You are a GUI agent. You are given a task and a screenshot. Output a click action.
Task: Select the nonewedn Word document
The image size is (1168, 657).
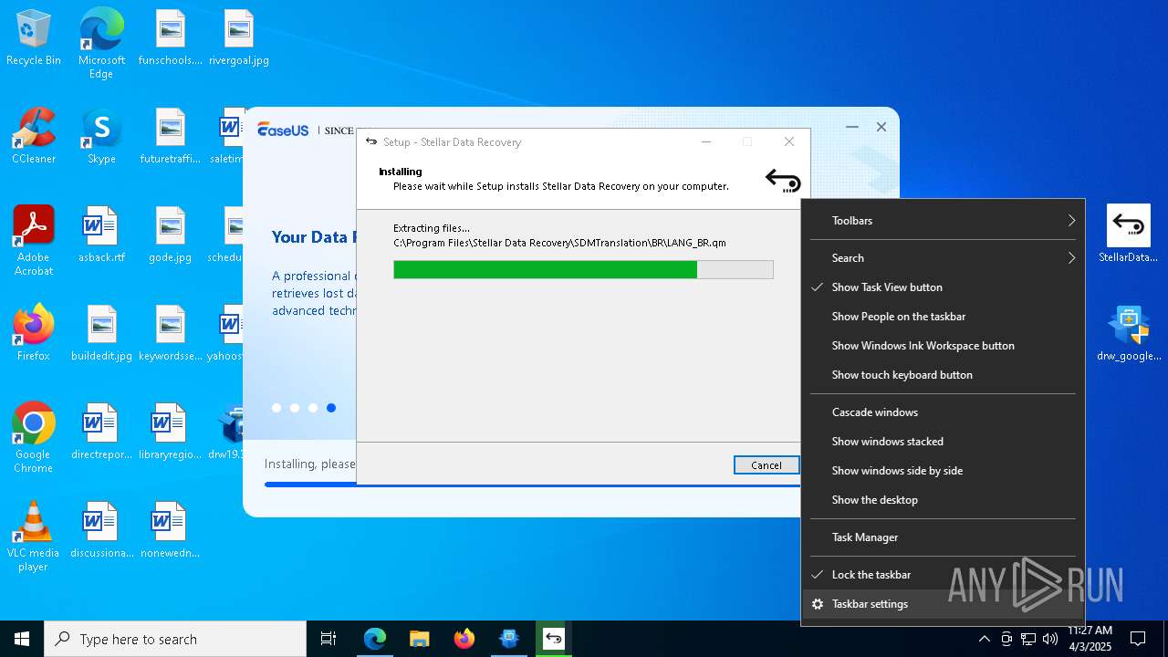(x=170, y=531)
